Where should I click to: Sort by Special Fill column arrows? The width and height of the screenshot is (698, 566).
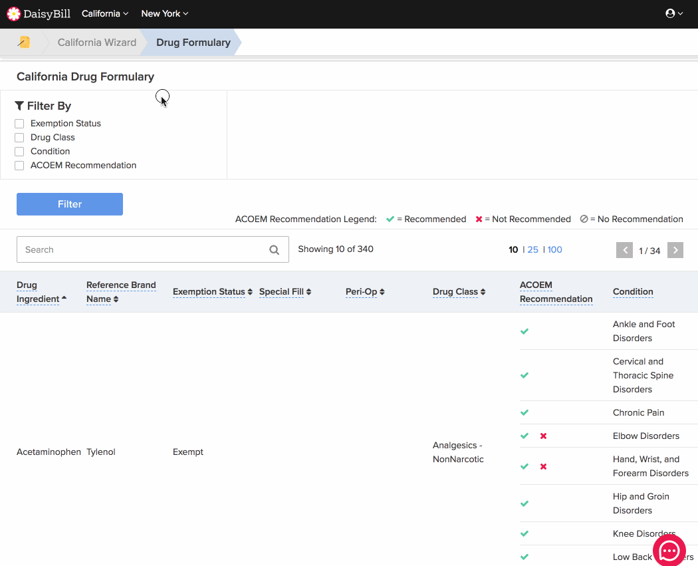point(309,292)
